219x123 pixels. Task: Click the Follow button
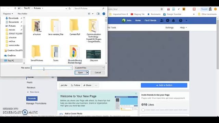[x=75, y=85]
